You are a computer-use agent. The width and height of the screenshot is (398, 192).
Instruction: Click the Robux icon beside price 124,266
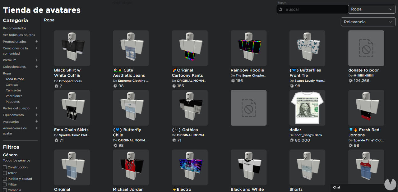coord(350,81)
